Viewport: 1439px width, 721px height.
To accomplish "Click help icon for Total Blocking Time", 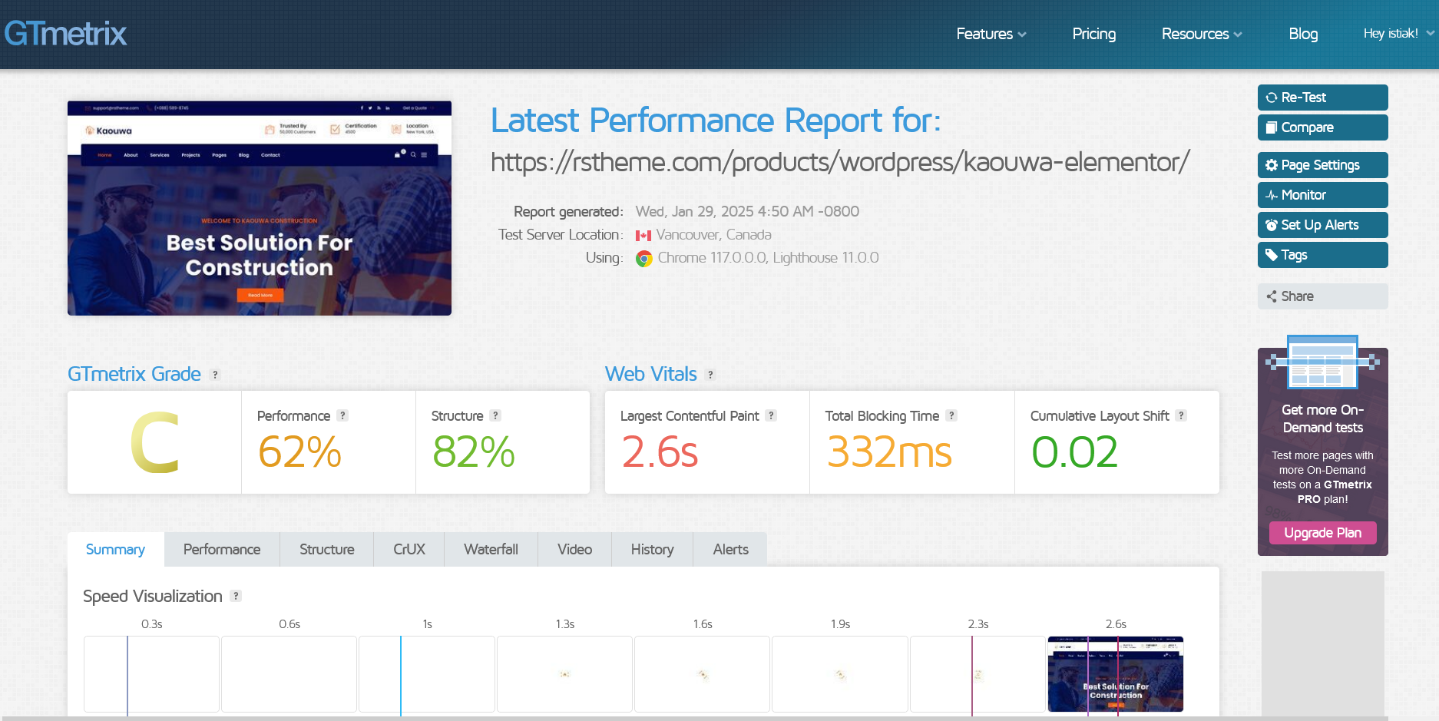I will click(x=951, y=415).
